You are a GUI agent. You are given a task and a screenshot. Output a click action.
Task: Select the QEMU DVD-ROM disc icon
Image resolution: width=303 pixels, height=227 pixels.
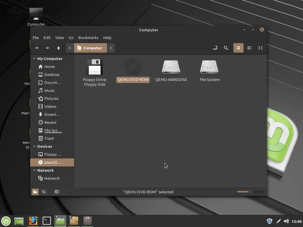click(x=133, y=67)
